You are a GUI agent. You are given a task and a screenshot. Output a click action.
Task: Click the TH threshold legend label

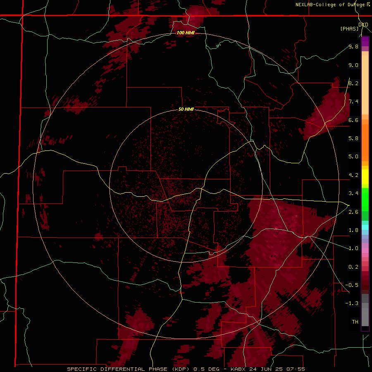coord(355,322)
